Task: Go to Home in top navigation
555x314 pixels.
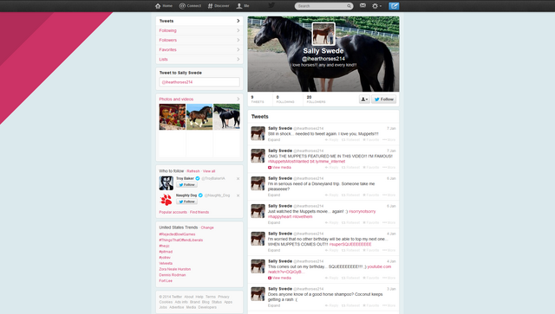Action: tap(164, 6)
